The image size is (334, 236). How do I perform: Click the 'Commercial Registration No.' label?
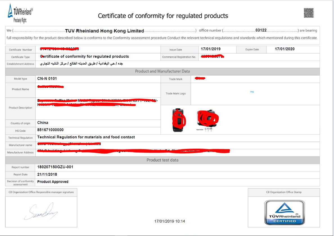tap(179, 57)
